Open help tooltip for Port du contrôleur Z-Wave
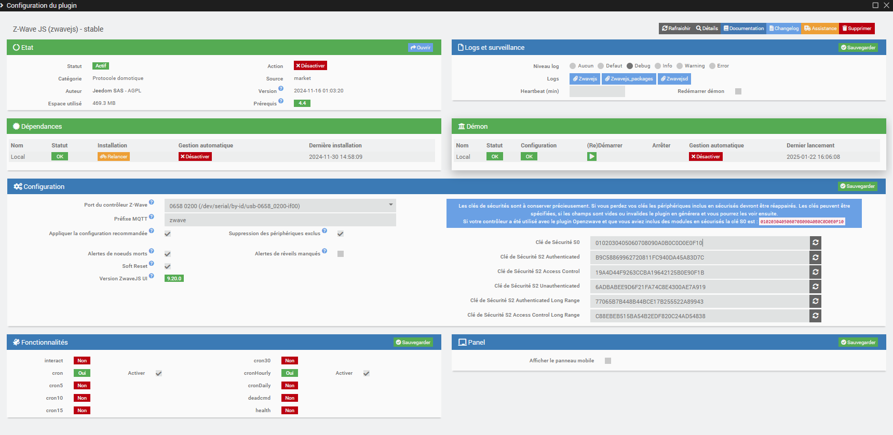Screen dimensions: 893x435 tap(152, 202)
